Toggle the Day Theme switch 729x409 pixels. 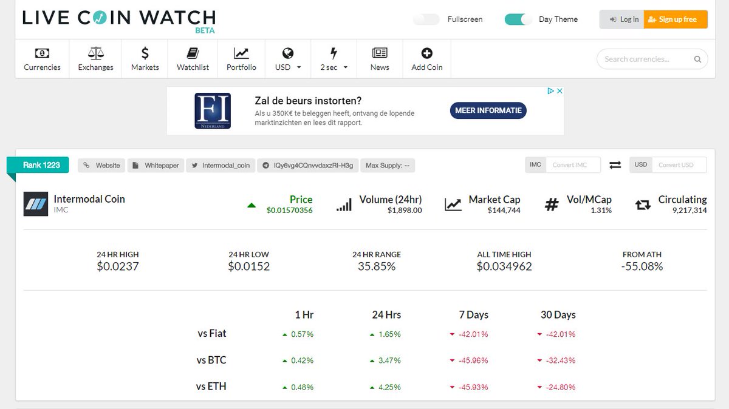pyautogui.click(x=518, y=19)
